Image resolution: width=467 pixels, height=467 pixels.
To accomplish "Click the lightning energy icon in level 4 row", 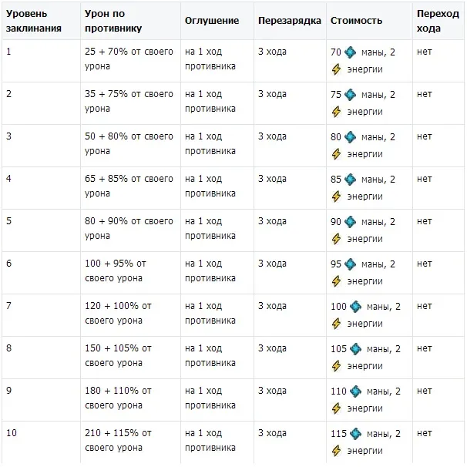I will point(336,197).
